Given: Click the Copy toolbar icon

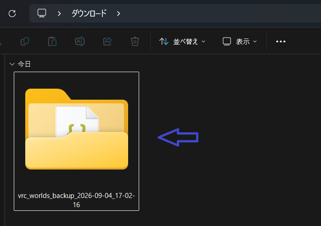Looking at the screenshot, I should coord(25,41).
